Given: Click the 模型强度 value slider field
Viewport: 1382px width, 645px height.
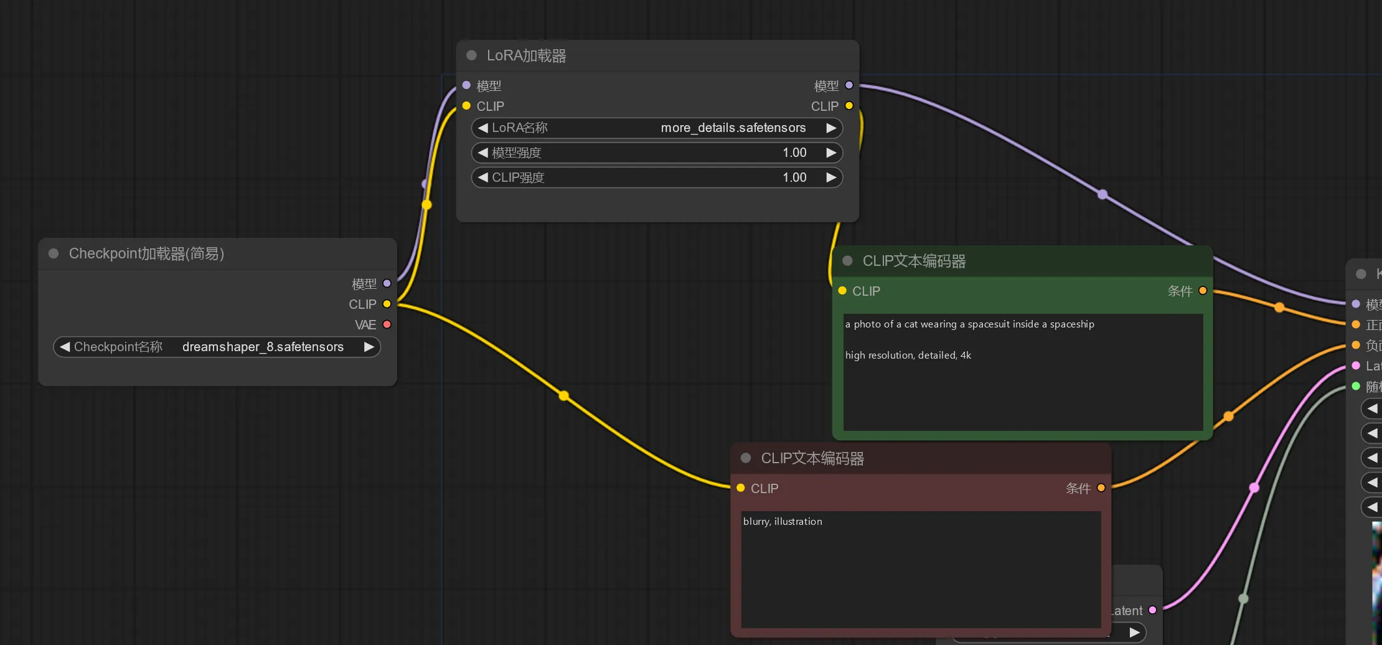Looking at the screenshot, I should tap(657, 153).
